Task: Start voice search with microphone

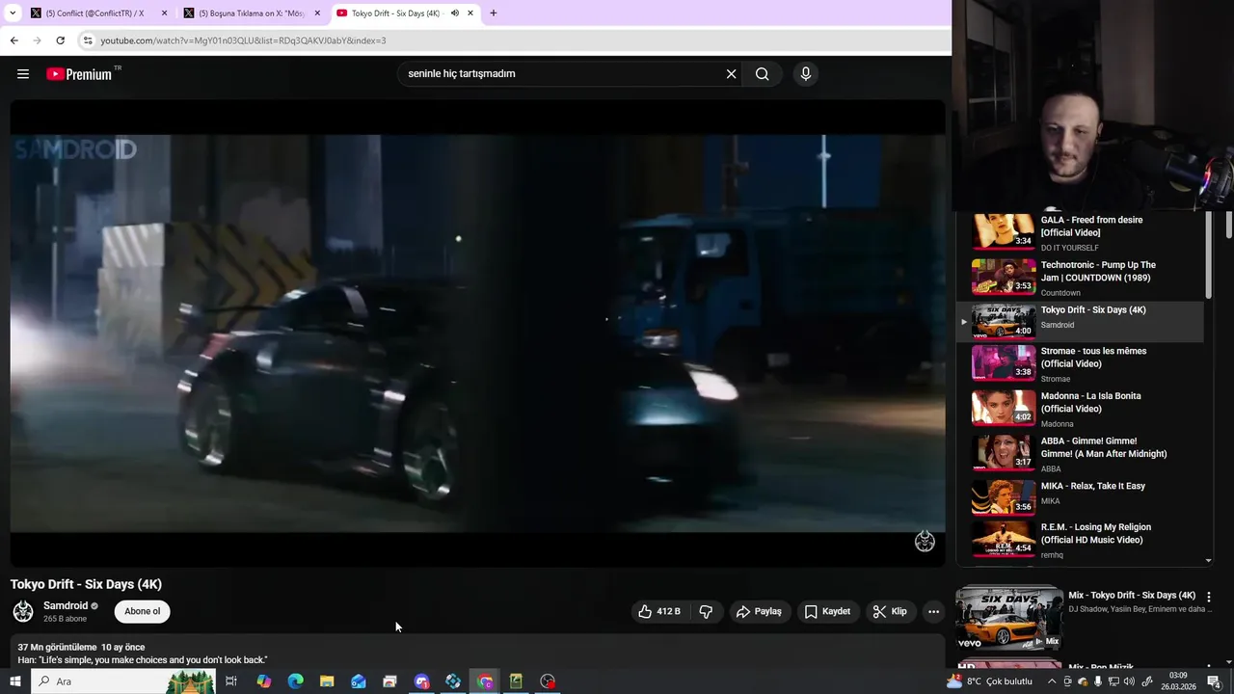Action: (x=806, y=74)
